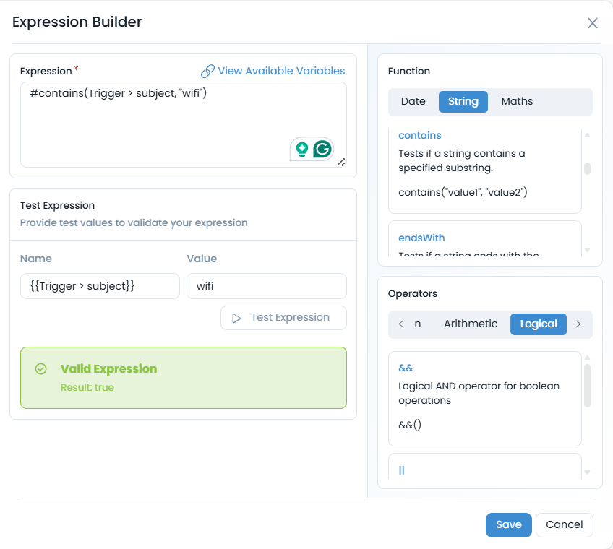613x549 pixels.
Task: Switch to the Maths function tab
Action: (517, 101)
